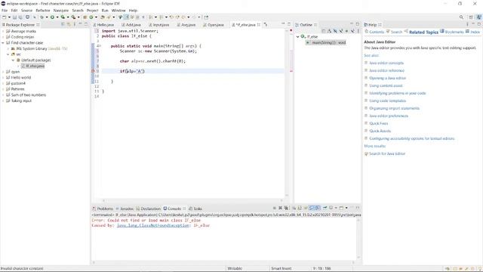
Task: Open the Debug button dropdown arrow
Action: pos(47,17)
